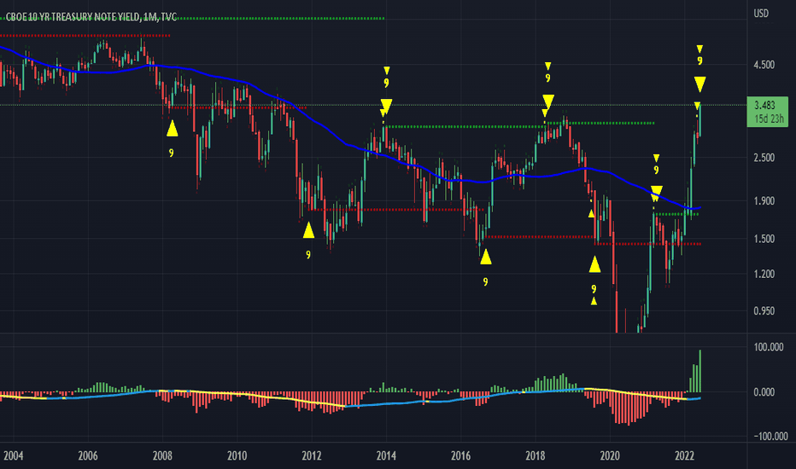Select the USD currency label
Screen dimensions: 796x469
(x=761, y=13)
